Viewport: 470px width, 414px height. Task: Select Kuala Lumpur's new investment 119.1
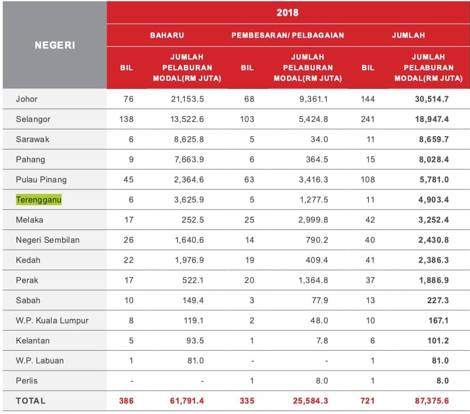(x=193, y=320)
